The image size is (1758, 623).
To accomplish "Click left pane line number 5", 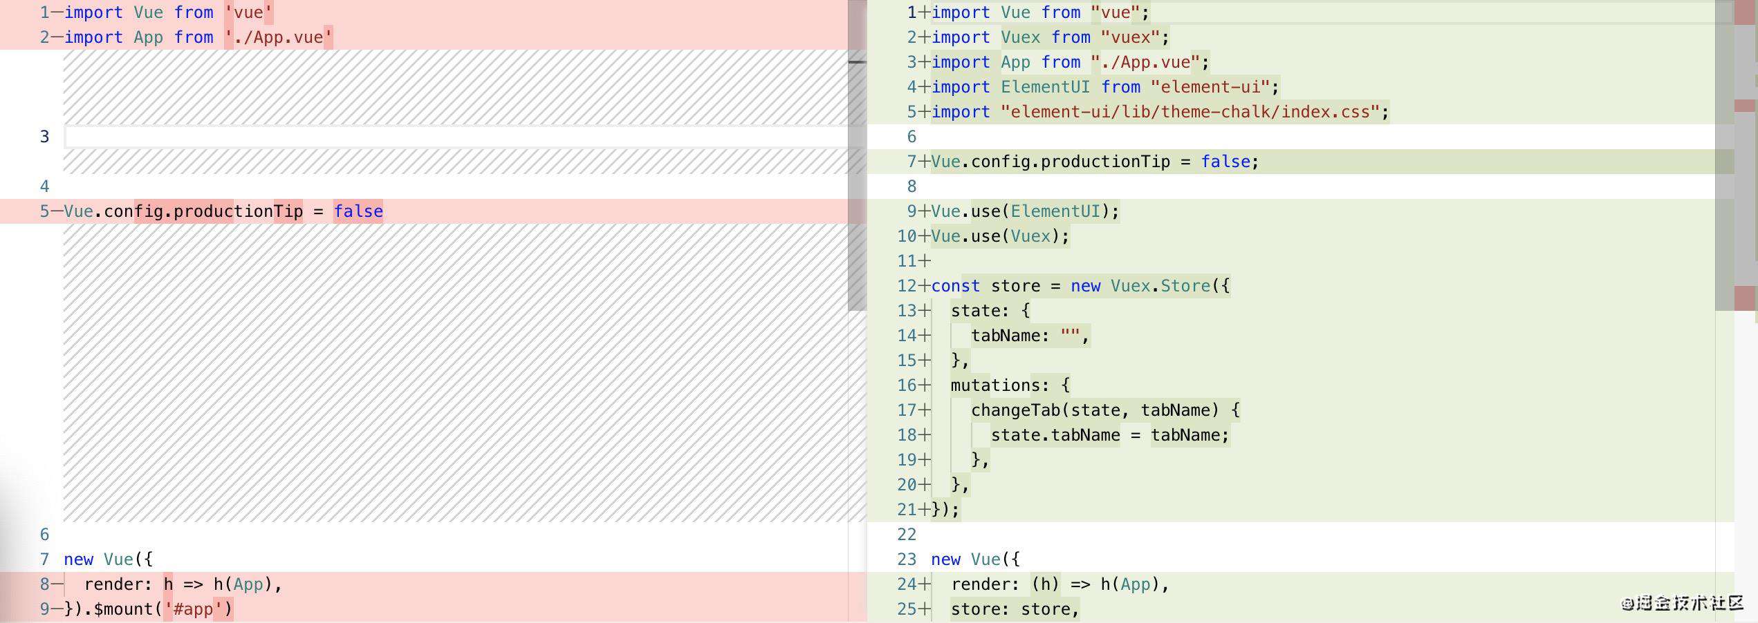I will pos(44,211).
